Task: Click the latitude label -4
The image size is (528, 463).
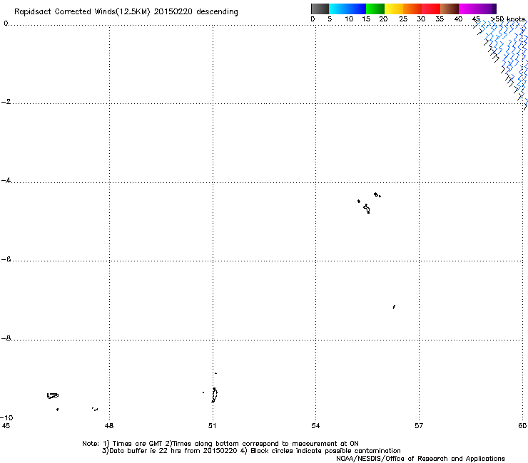Action: pyautogui.click(x=6, y=180)
